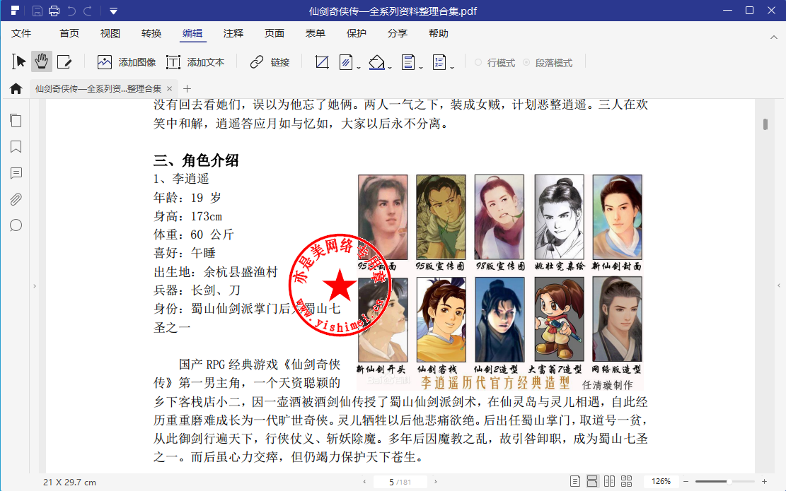Viewport: 786px width, 491px height.
Task: Expand the left side panel arrow
Action: pyautogui.click(x=35, y=286)
